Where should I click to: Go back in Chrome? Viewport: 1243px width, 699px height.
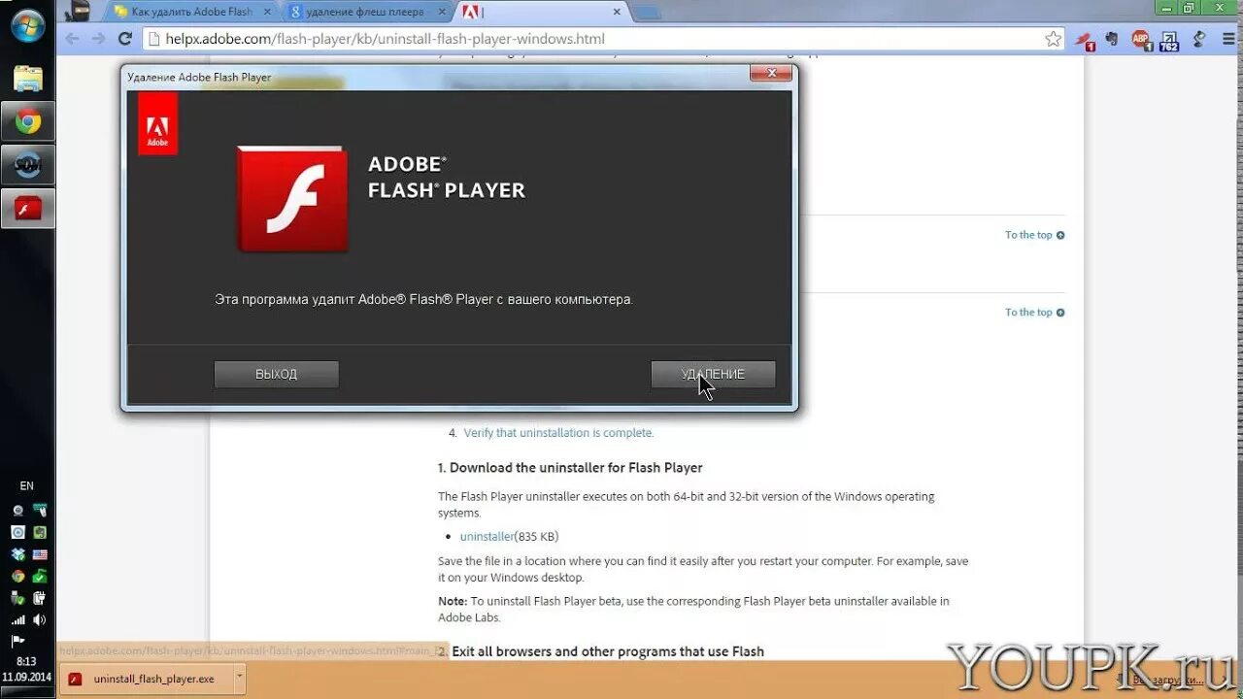[71, 39]
